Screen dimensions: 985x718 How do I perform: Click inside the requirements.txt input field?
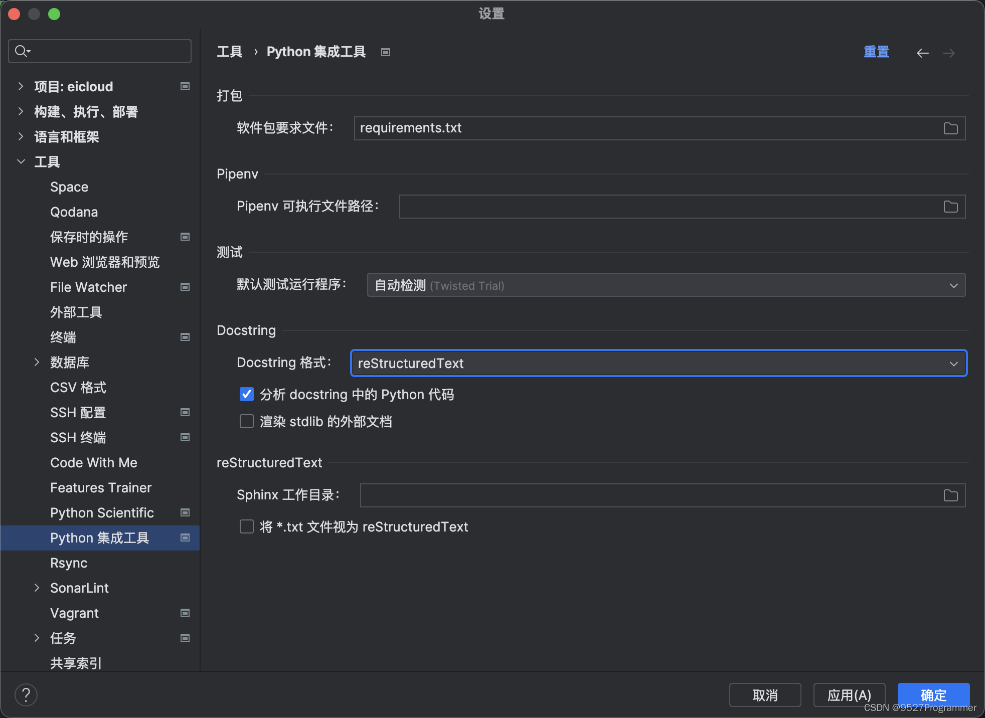tap(552, 128)
